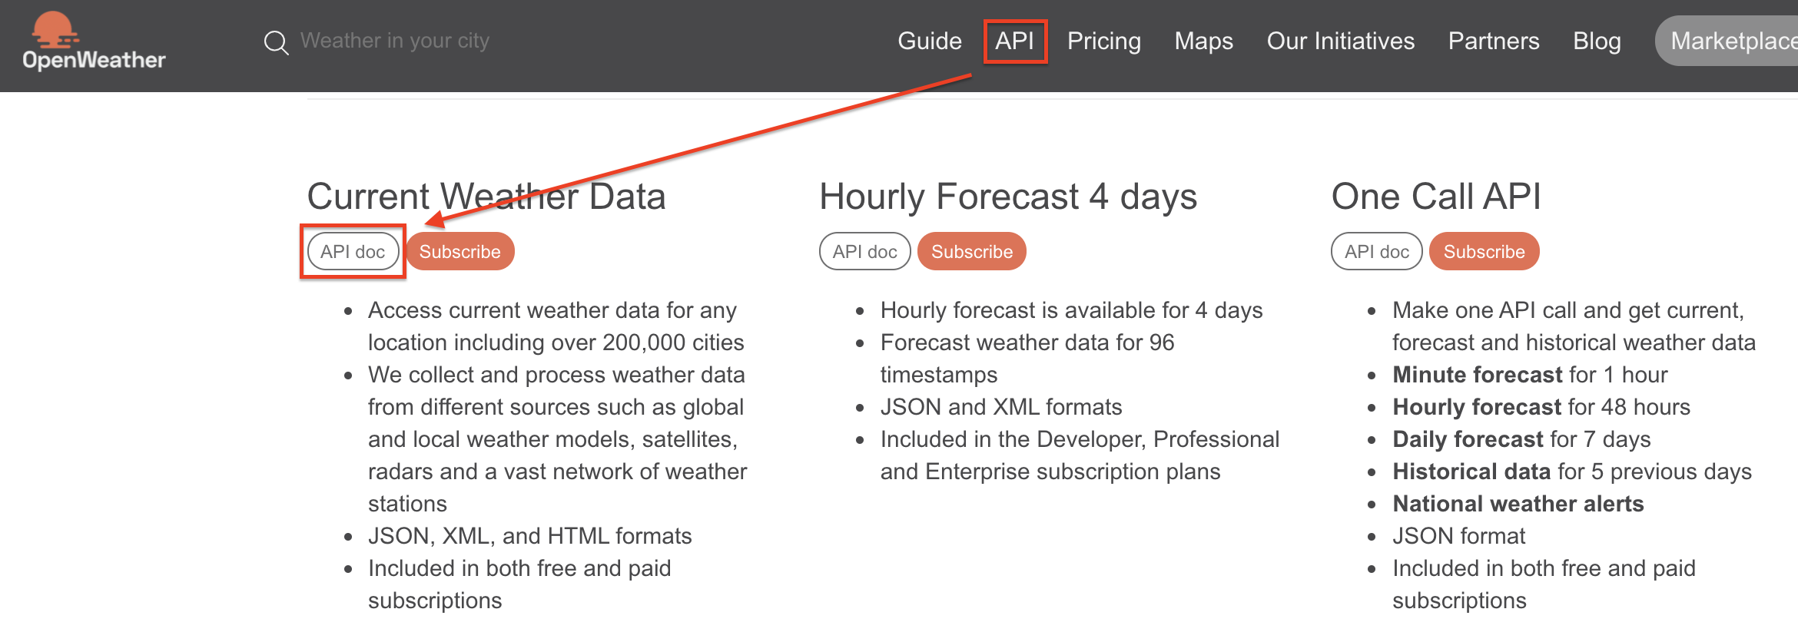
Task: Click 'National weather alerts' text
Action: [1518, 504]
